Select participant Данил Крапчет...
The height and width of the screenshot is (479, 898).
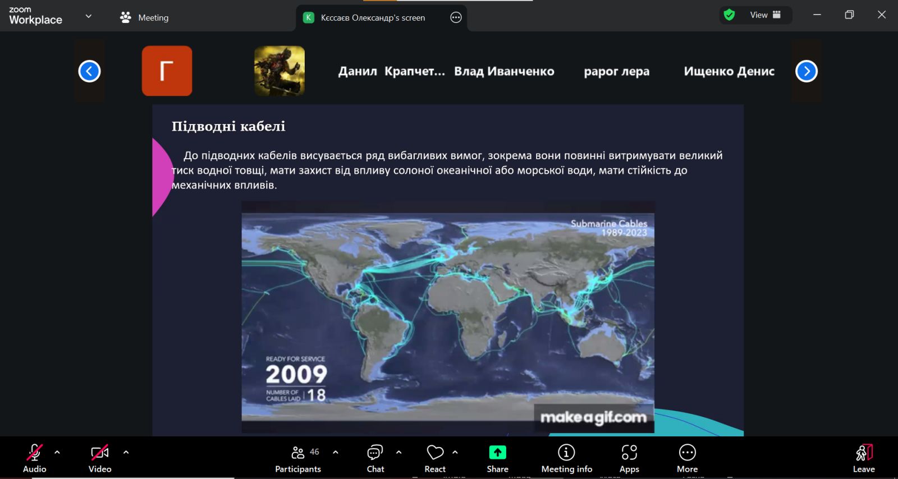coord(391,71)
